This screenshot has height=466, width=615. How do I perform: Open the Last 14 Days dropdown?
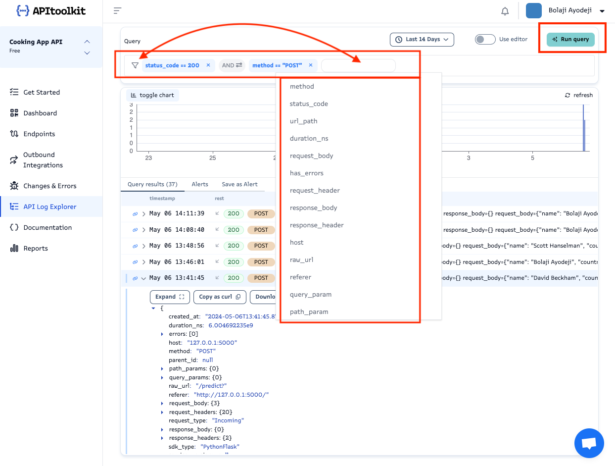[x=422, y=39]
